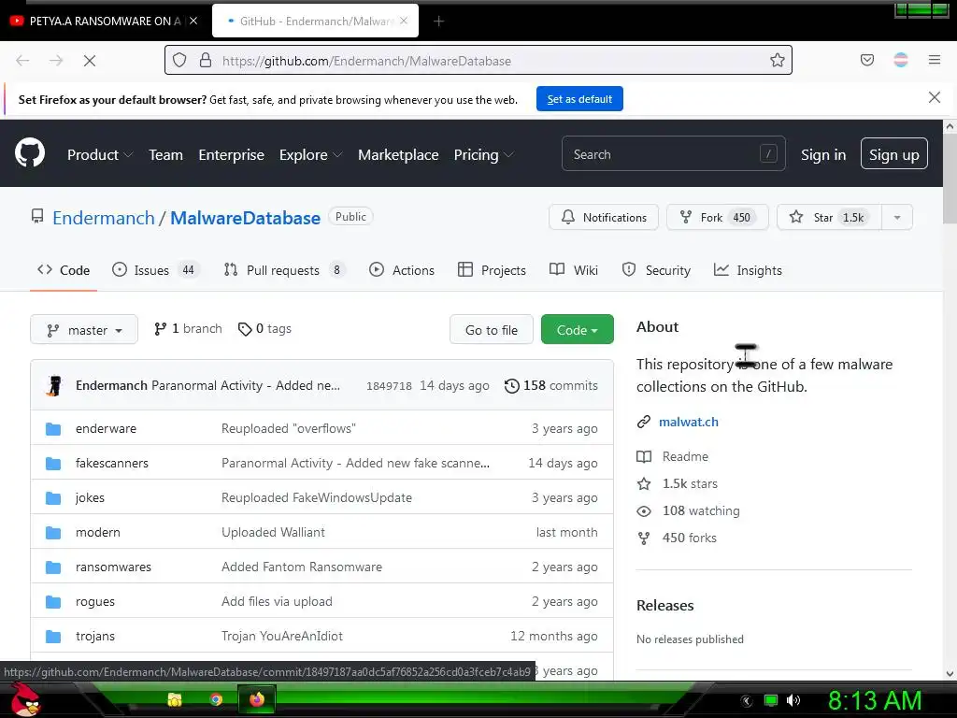Viewport: 957px width, 718px height.
Task: Select the Code tab
Action: click(x=64, y=270)
